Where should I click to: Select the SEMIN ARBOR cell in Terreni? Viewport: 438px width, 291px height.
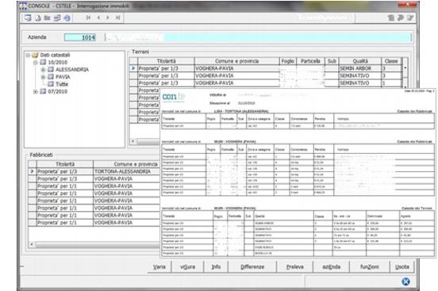pyautogui.click(x=360, y=68)
